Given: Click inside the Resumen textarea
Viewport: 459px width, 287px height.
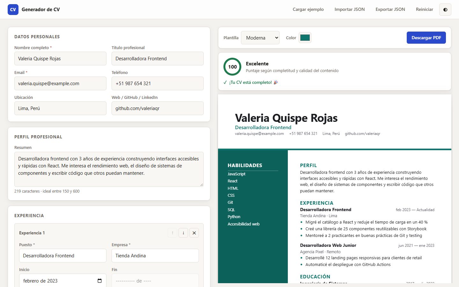Looking at the screenshot, I should coord(109,169).
